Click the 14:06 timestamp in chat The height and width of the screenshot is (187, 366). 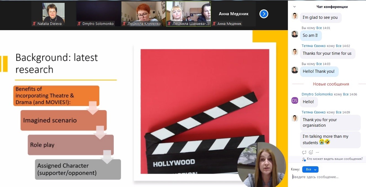(x=353, y=94)
